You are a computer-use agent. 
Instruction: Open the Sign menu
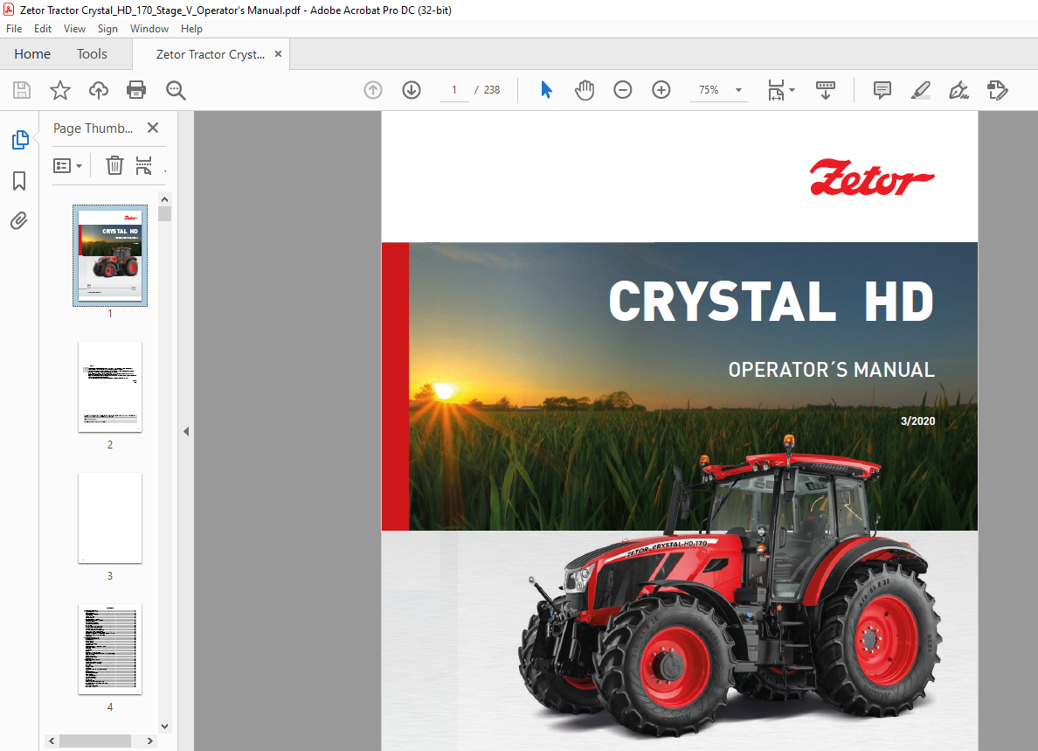[107, 29]
